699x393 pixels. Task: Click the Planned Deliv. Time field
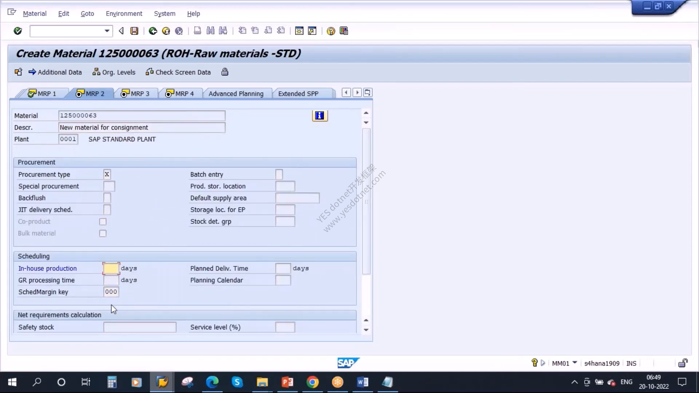click(283, 269)
